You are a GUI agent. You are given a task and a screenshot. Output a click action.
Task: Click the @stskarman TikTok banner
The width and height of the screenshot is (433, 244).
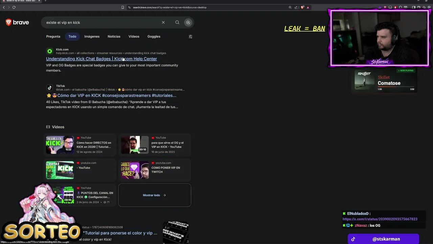tap(383, 239)
